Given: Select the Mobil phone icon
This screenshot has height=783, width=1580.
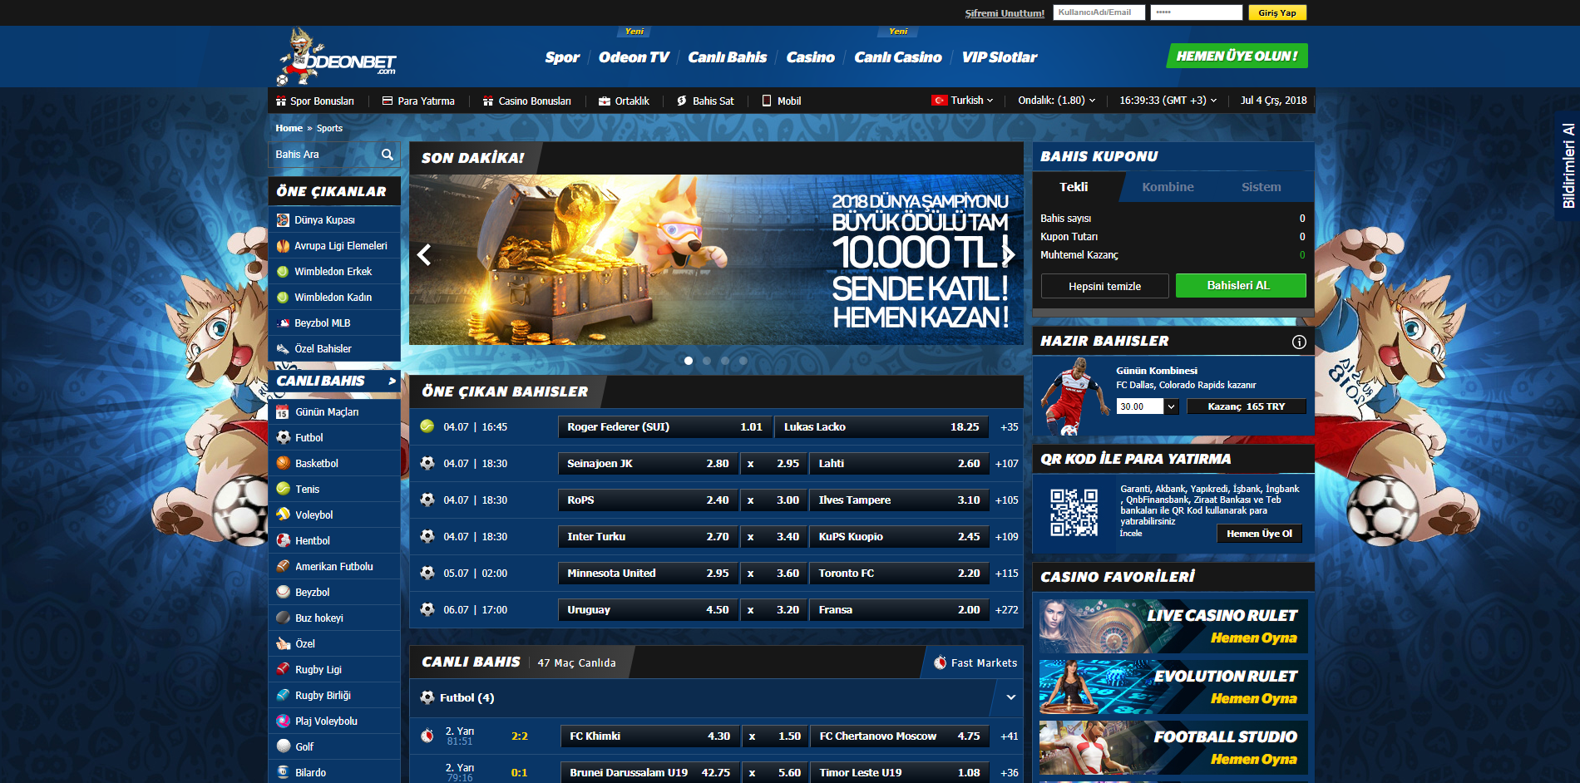Looking at the screenshot, I should [767, 101].
